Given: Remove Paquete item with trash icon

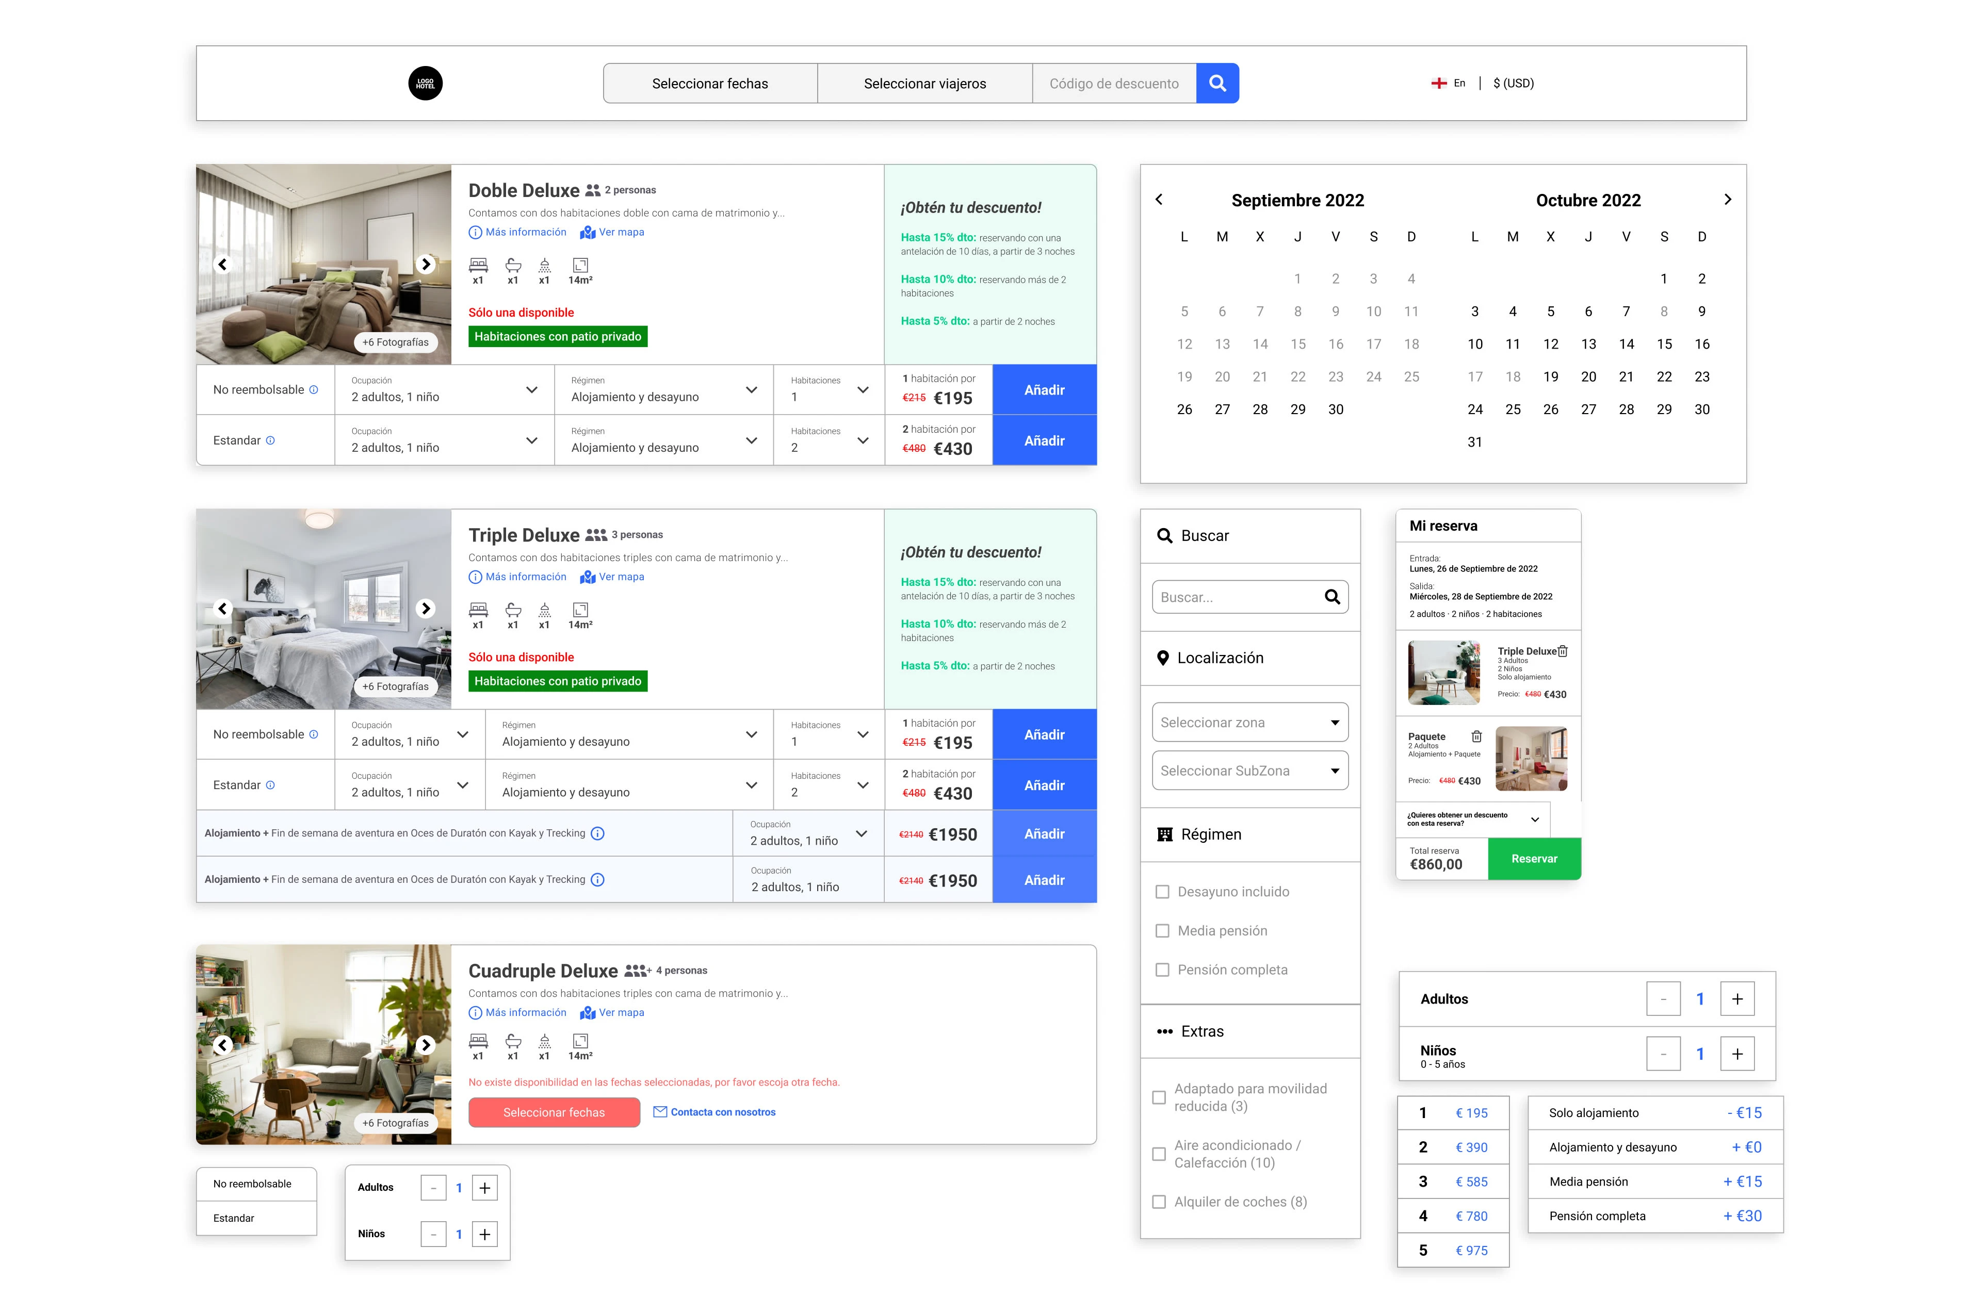Looking at the screenshot, I should (x=1476, y=737).
